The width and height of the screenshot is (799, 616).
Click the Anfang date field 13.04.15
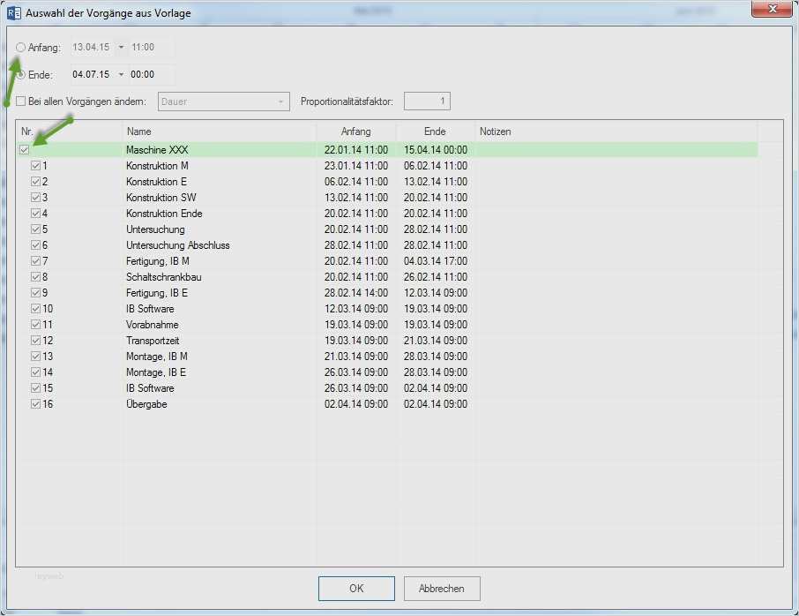[91, 47]
